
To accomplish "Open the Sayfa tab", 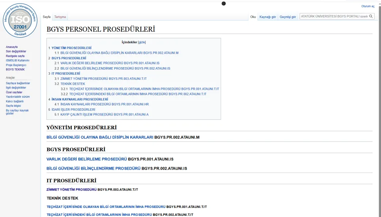I will click(x=46, y=17).
